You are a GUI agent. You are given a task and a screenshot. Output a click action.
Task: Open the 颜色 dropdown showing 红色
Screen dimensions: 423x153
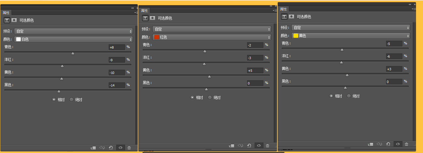pos(212,37)
